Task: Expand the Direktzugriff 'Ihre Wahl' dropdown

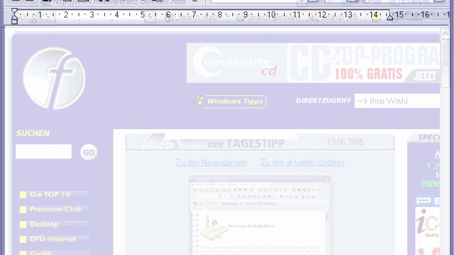Action: point(397,101)
